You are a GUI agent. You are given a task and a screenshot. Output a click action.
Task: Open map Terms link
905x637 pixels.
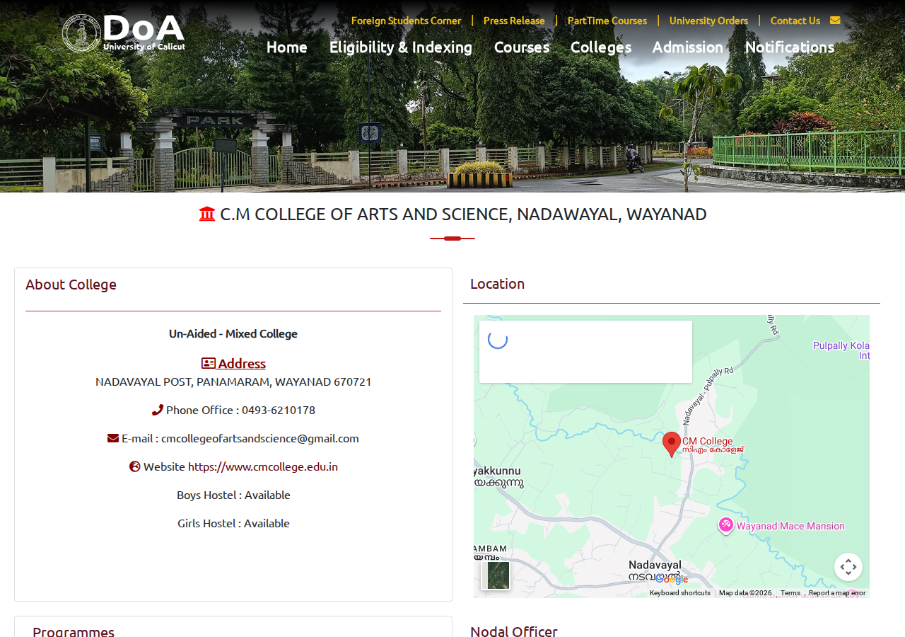click(790, 593)
